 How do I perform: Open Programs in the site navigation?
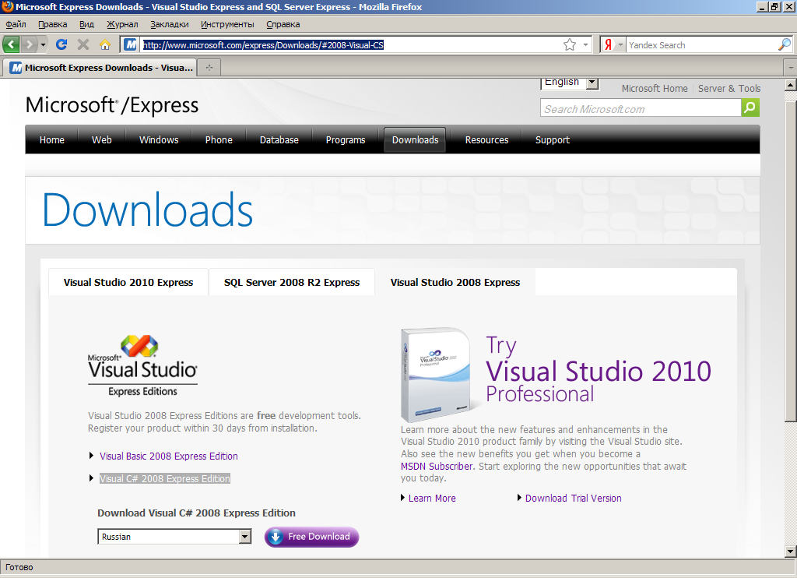pyautogui.click(x=345, y=140)
